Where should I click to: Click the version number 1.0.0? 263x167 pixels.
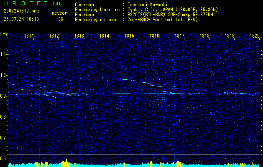57,4
